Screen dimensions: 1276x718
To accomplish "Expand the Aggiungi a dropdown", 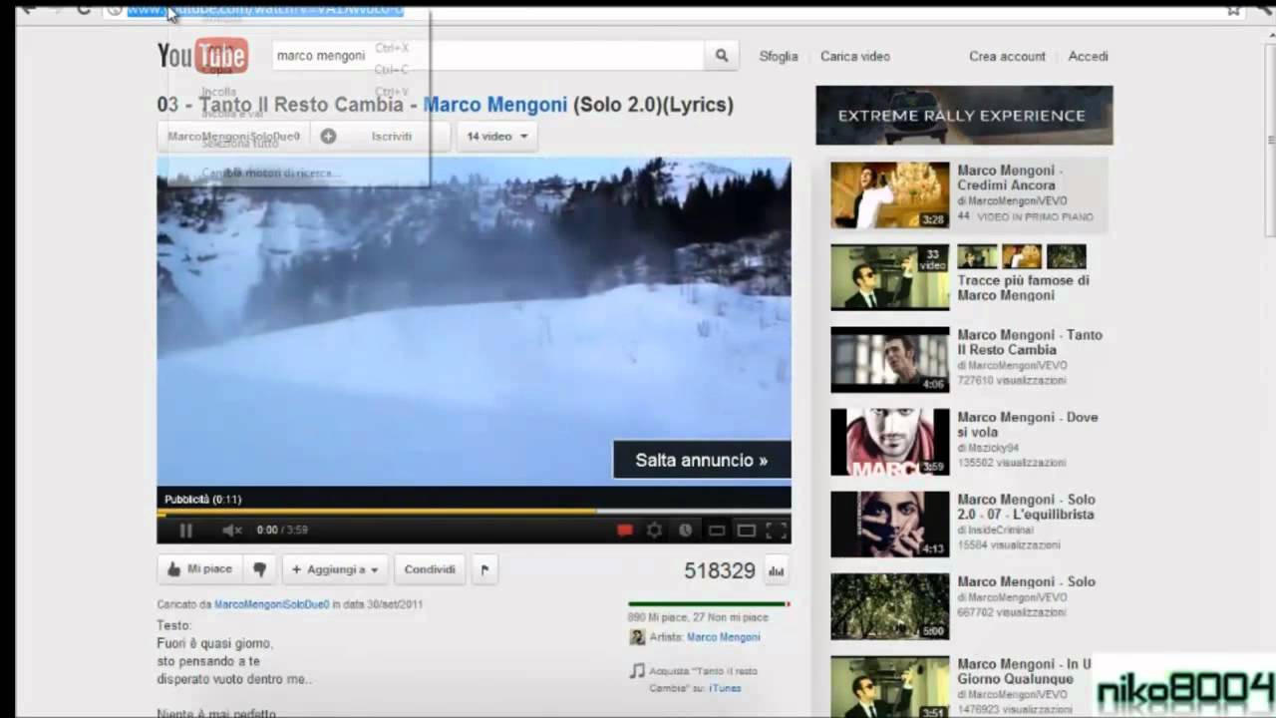I will pyautogui.click(x=335, y=569).
